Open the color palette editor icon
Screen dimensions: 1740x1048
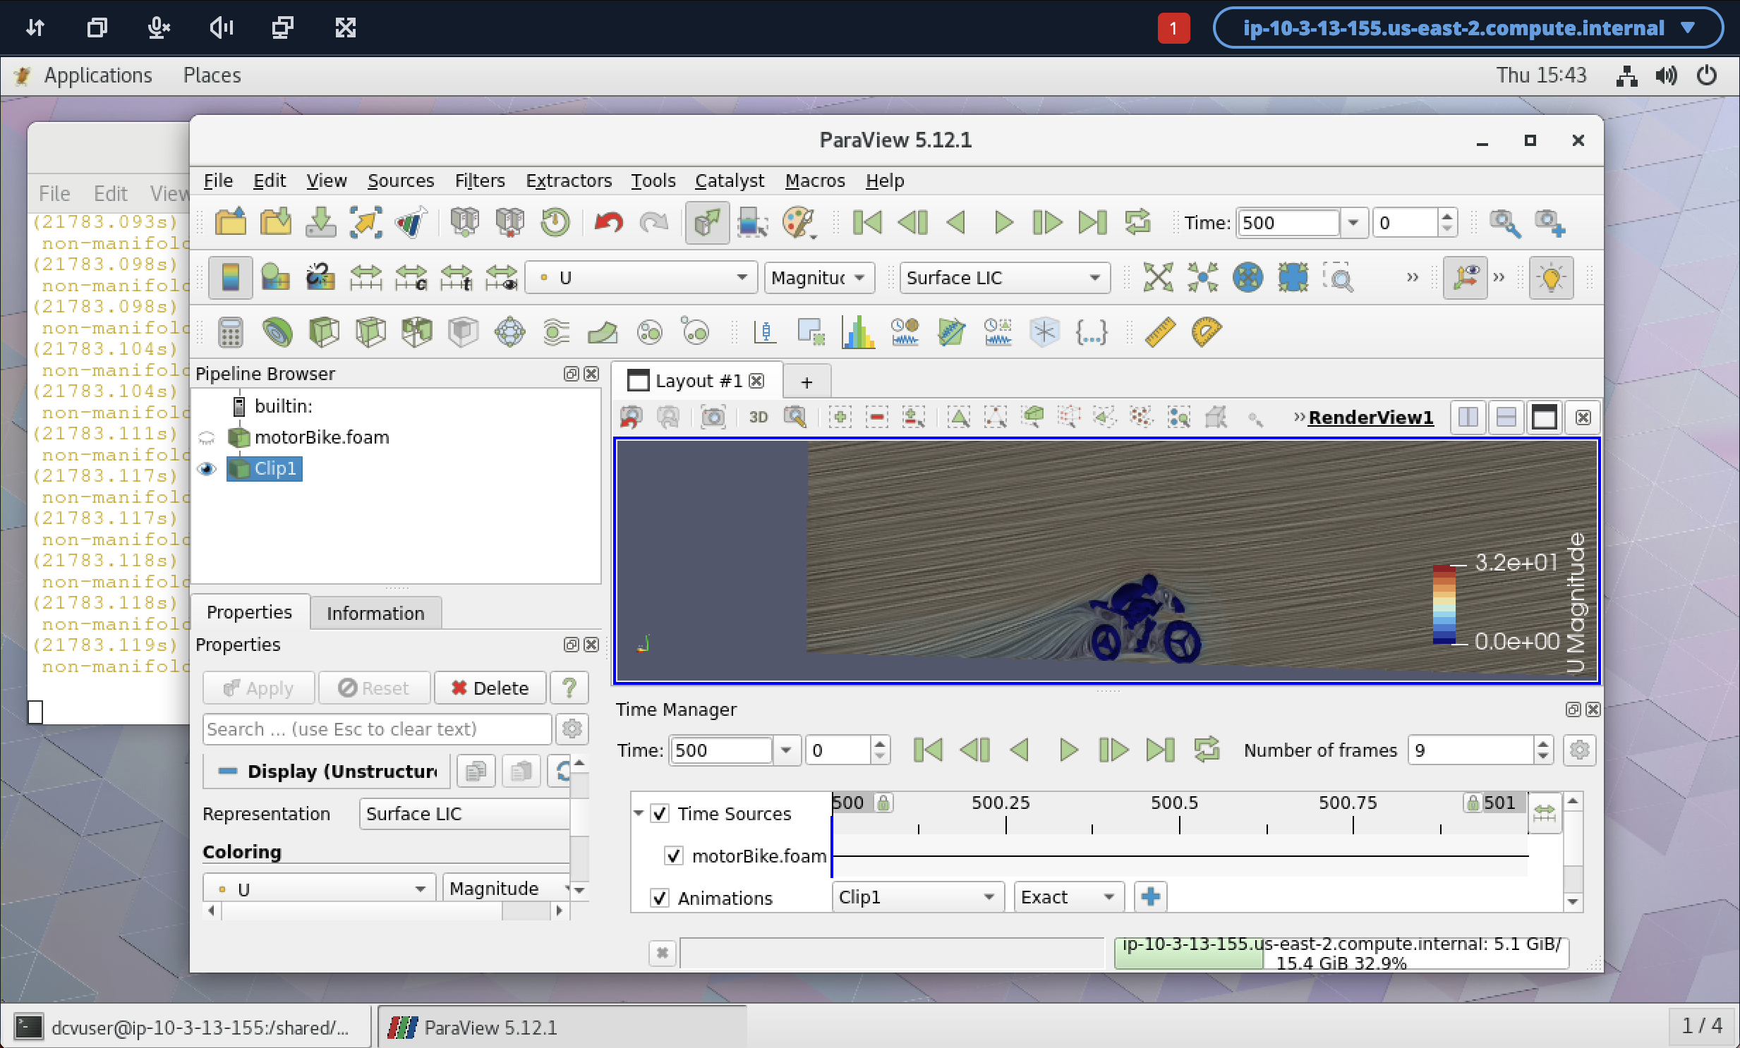pyautogui.click(x=798, y=223)
